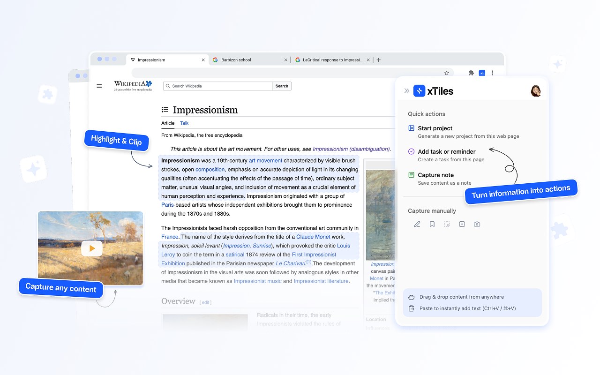Click the bookmark star in address bar
Screen dimensions: 600x375
point(447,73)
